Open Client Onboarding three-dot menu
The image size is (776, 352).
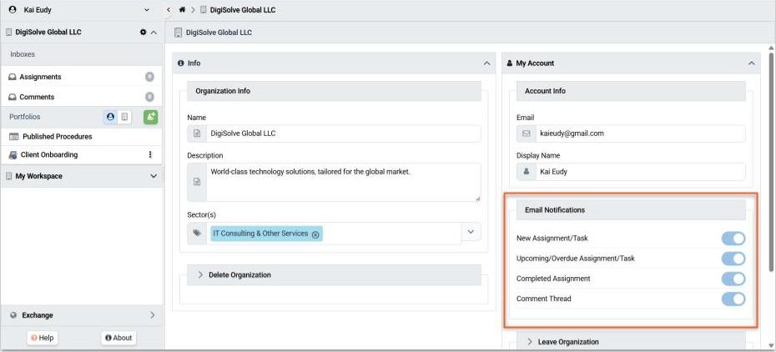[x=150, y=155]
